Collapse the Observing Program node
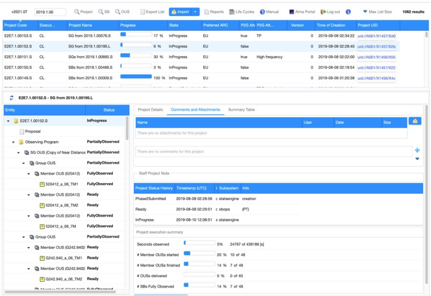431x296 pixels. (13, 142)
